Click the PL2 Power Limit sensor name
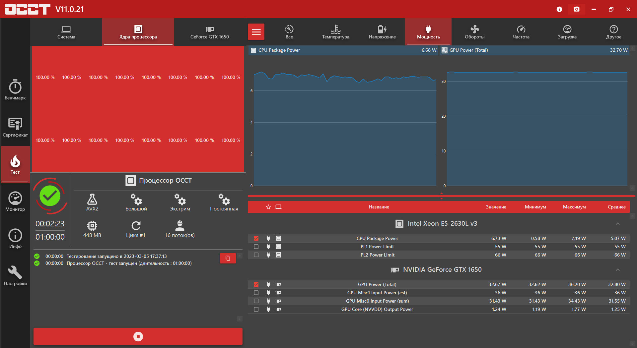Screen dimensions: 637x348 [377, 255]
